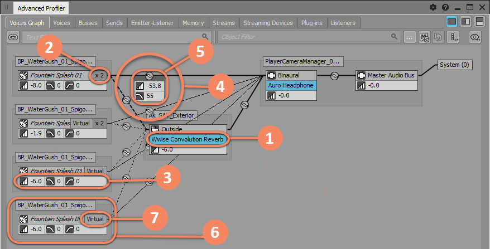Screen dimensions: 490x249
Task: Toggle the eye visibility filter button
Action: tap(475, 37)
